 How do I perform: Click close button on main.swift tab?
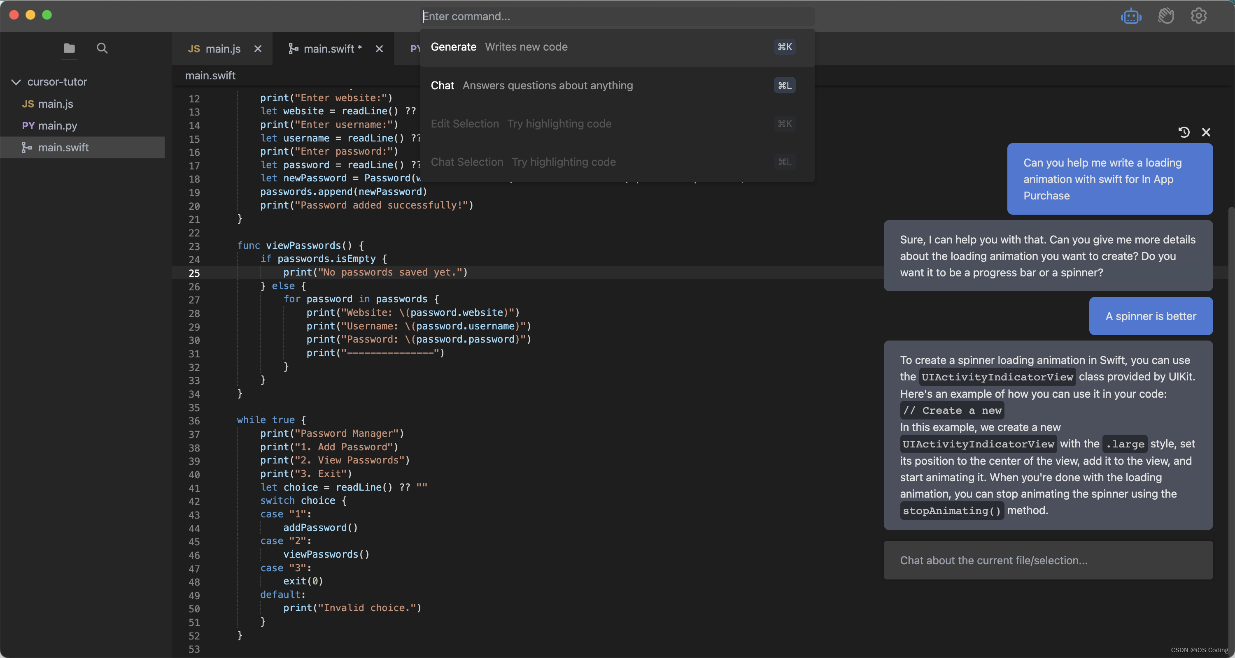379,47
